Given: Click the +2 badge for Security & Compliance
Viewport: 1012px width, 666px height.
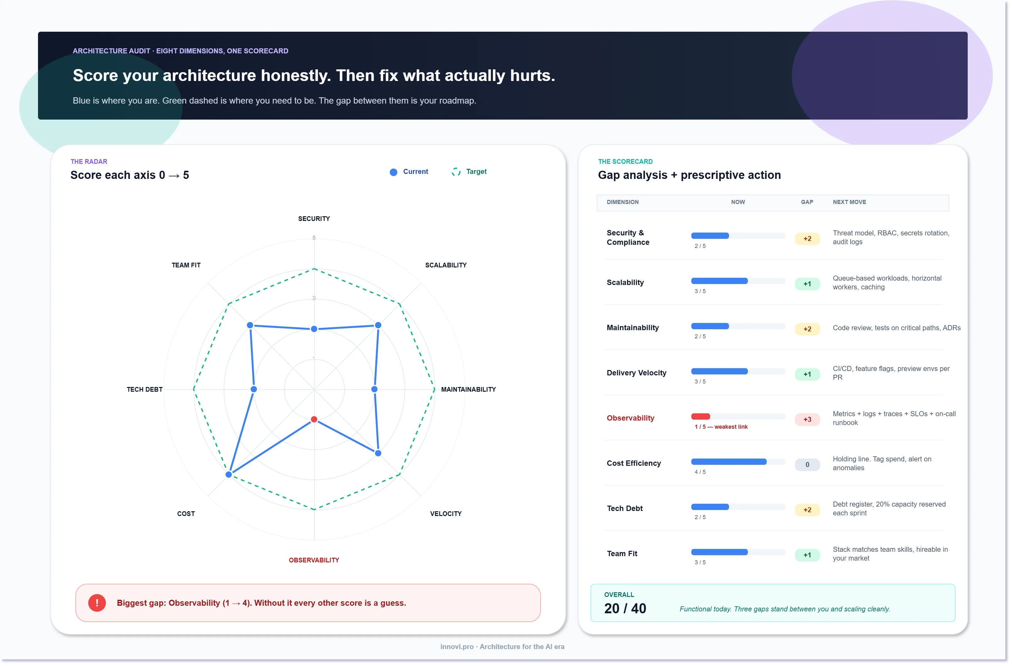Looking at the screenshot, I should (807, 239).
